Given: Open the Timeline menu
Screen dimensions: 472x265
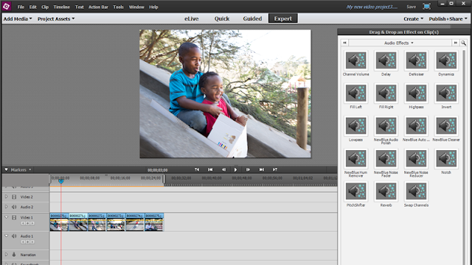Looking at the screenshot, I should pyautogui.click(x=61, y=7).
